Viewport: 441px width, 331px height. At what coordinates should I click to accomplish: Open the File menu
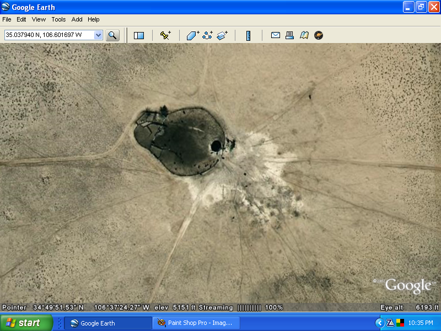click(7, 19)
